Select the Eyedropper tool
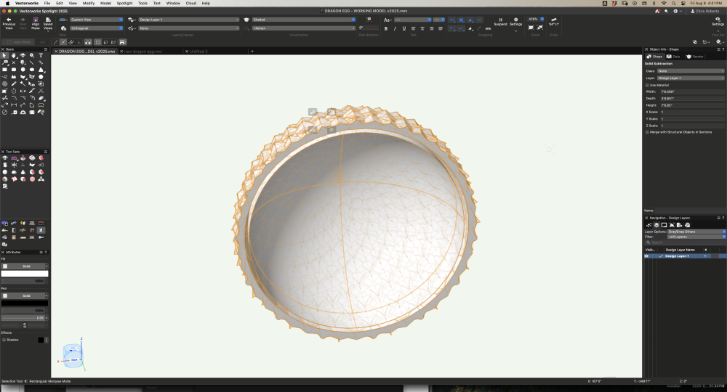Viewport: 727px width, 392px height. (x=14, y=83)
